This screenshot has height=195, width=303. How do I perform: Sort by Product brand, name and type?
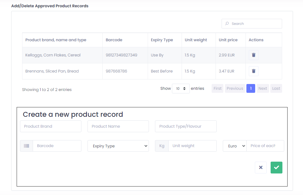coord(62,40)
